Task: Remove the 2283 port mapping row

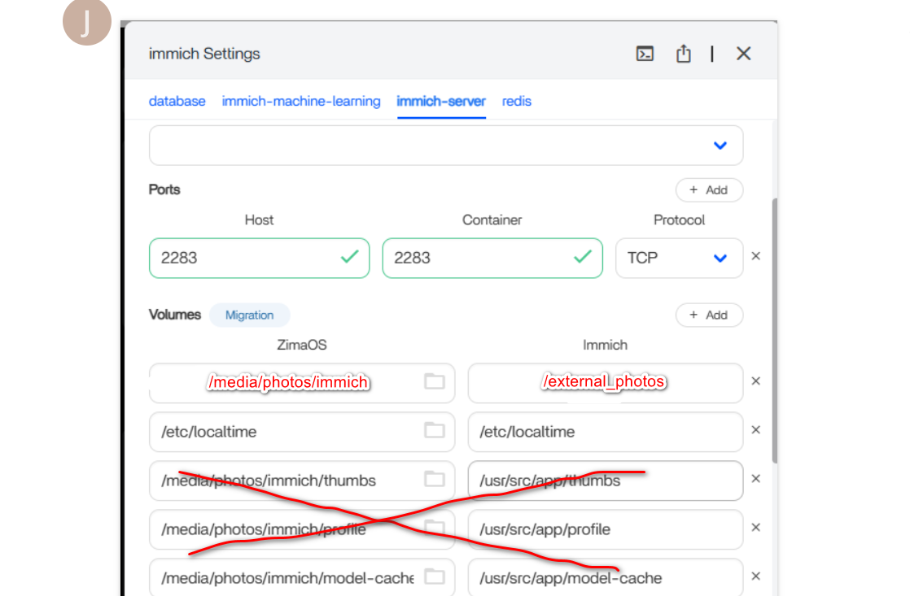Action: coord(755,256)
